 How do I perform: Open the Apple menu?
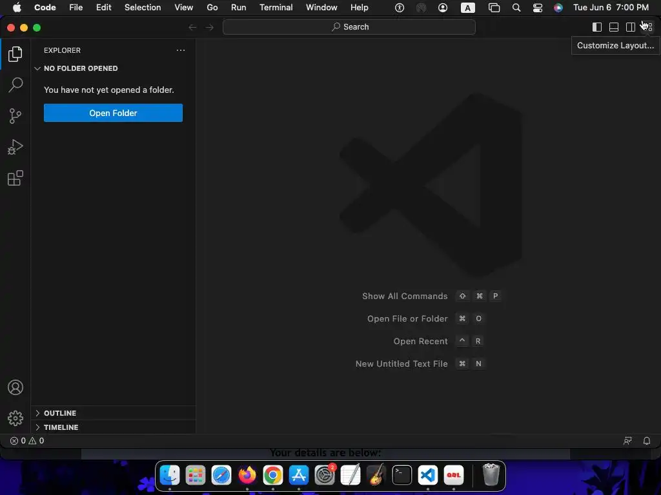click(x=17, y=8)
